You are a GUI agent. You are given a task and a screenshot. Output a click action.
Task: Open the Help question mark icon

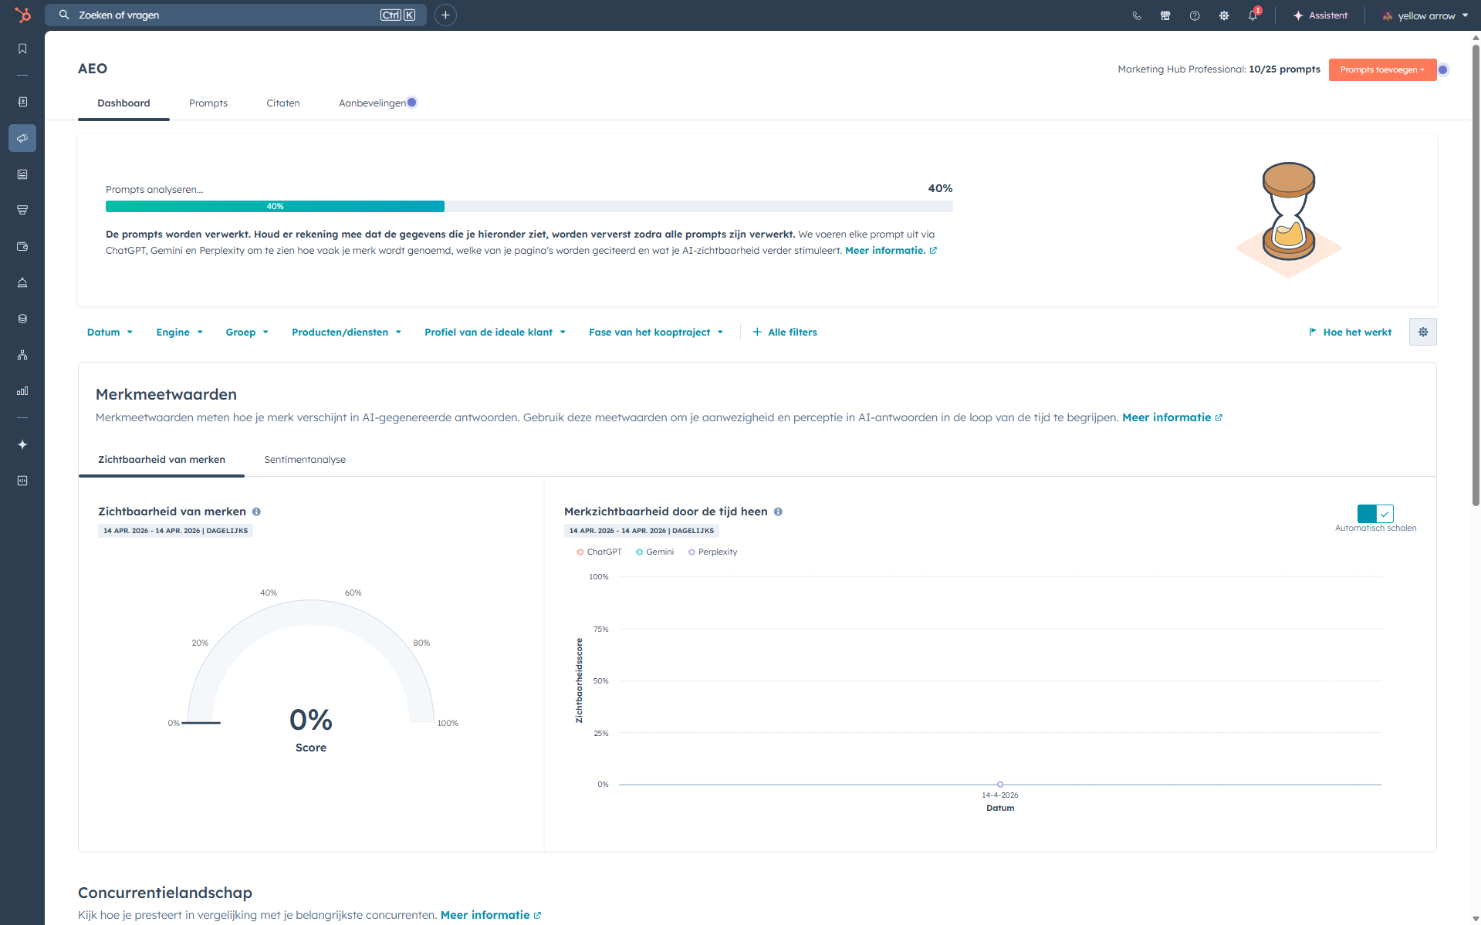tap(1195, 15)
